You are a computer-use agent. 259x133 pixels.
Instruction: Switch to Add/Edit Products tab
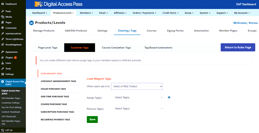76,31
